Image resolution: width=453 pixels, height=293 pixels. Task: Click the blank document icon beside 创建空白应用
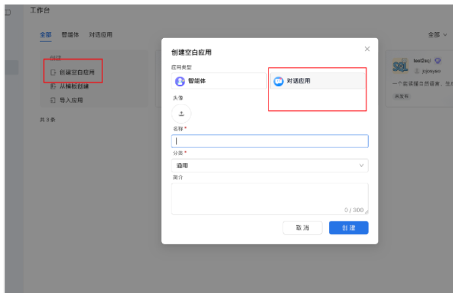tap(53, 72)
